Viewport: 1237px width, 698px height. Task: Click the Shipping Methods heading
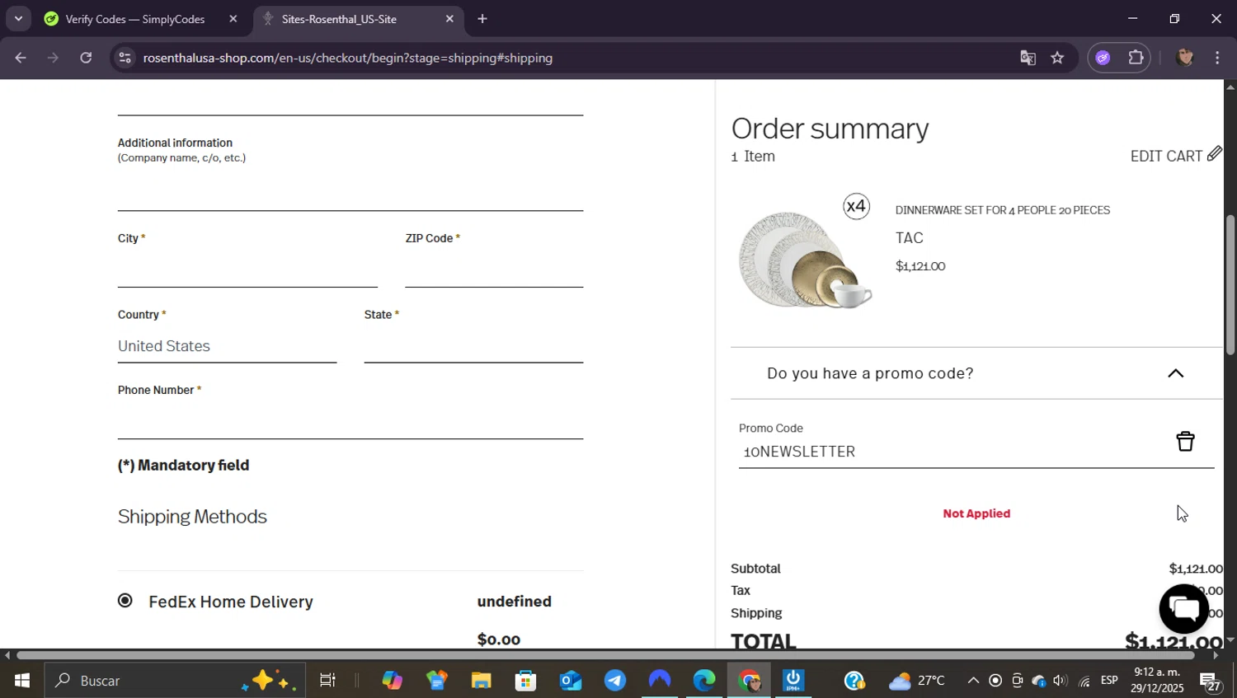pos(192,517)
